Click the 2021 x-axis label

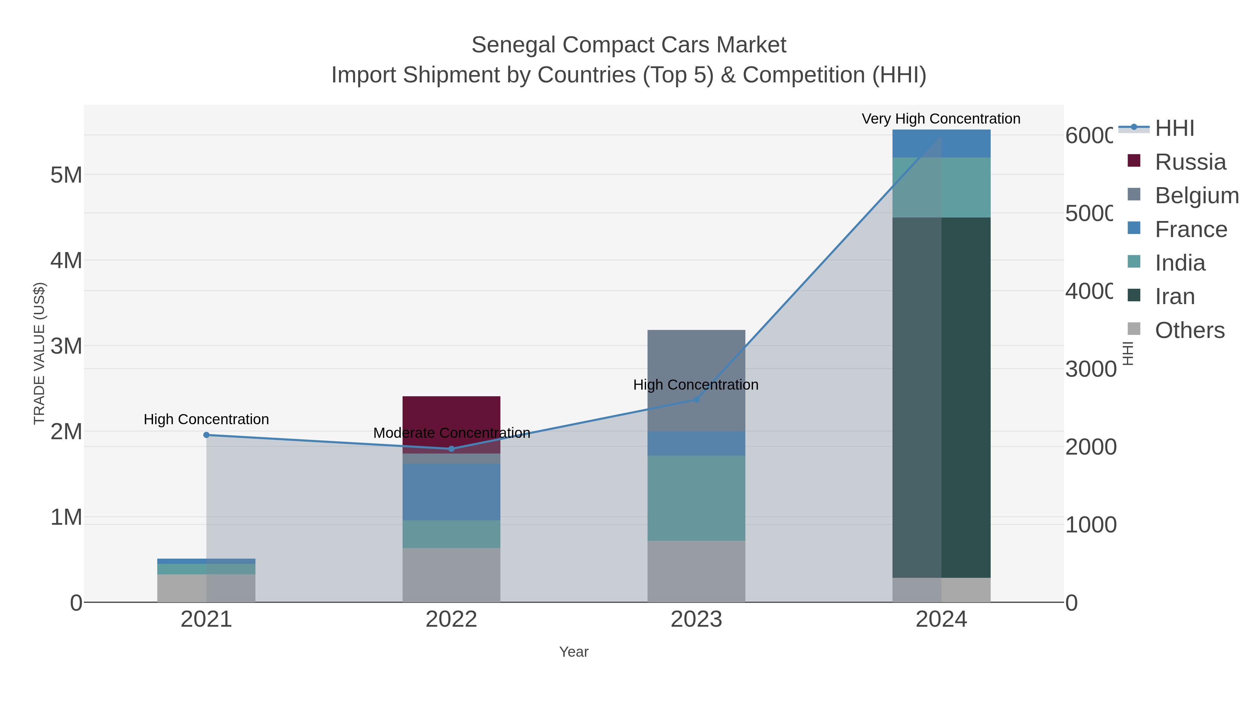[x=206, y=619]
